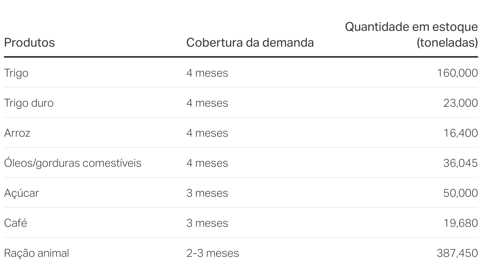Select the Arroz product cell
Image resolution: width=482 pixels, height=271 pixels.
click(17, 133)
